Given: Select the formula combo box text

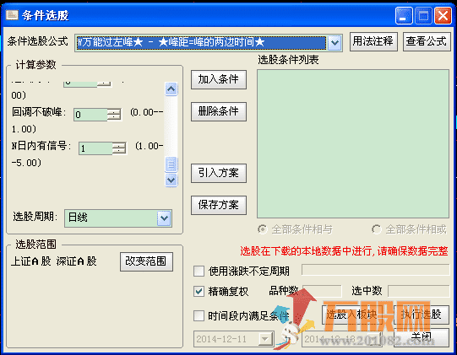Looking at the screenshot, I should [201, 43].
